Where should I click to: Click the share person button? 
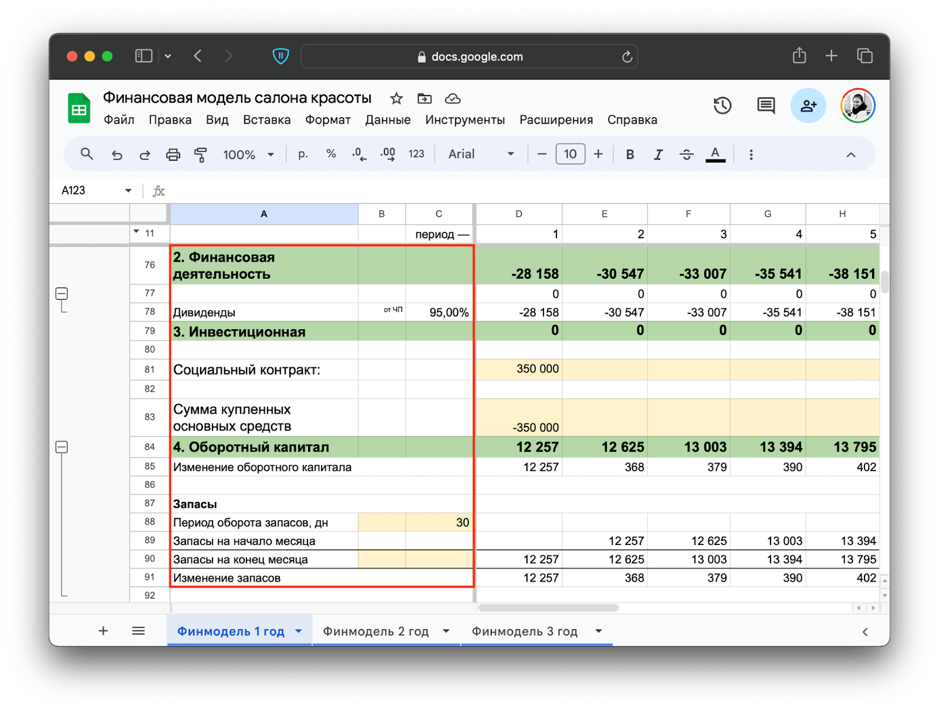click(808, 106)
